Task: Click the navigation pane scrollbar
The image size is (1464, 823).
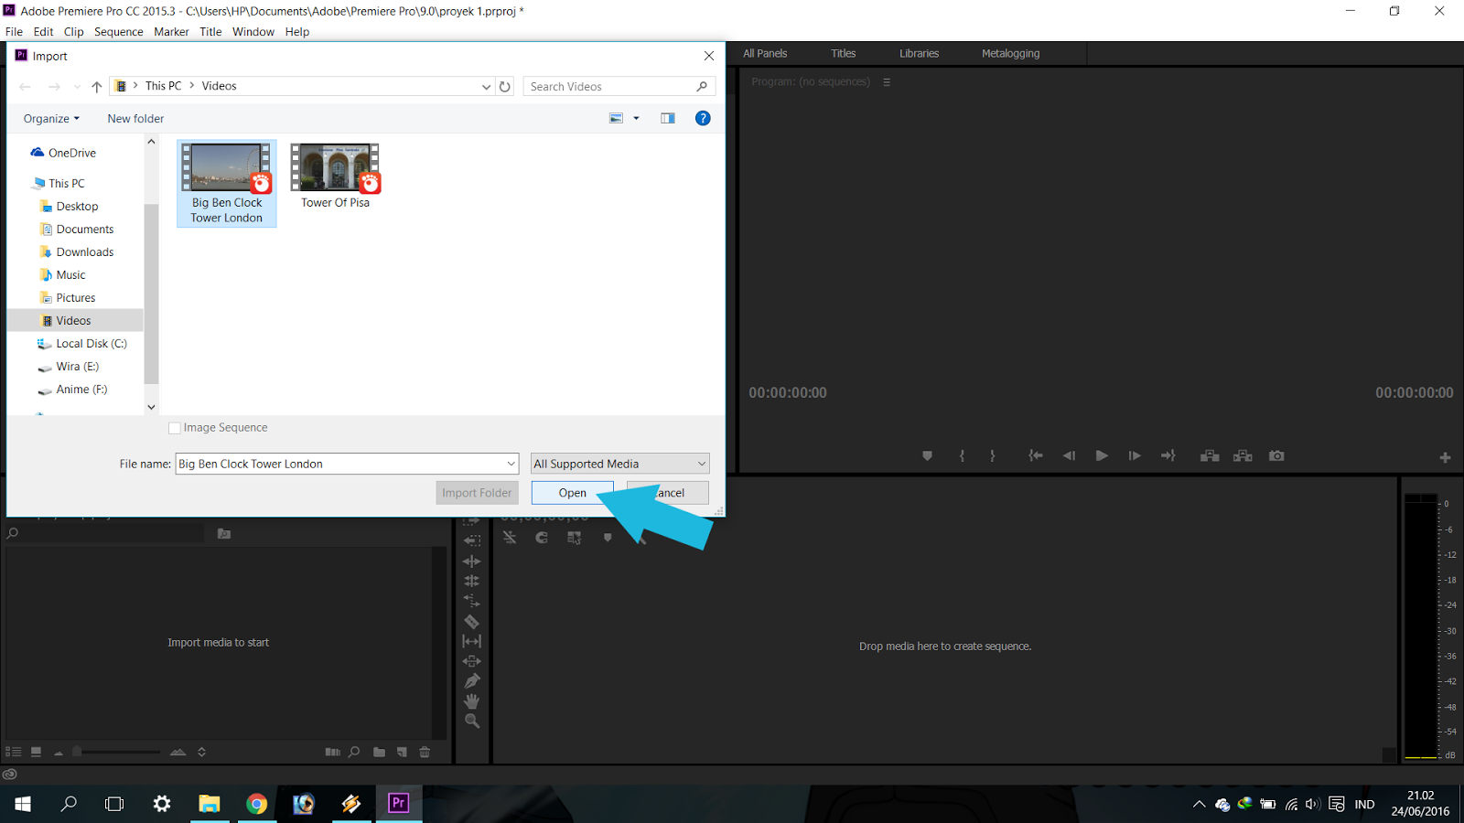Action: click(x=151, y=293)
